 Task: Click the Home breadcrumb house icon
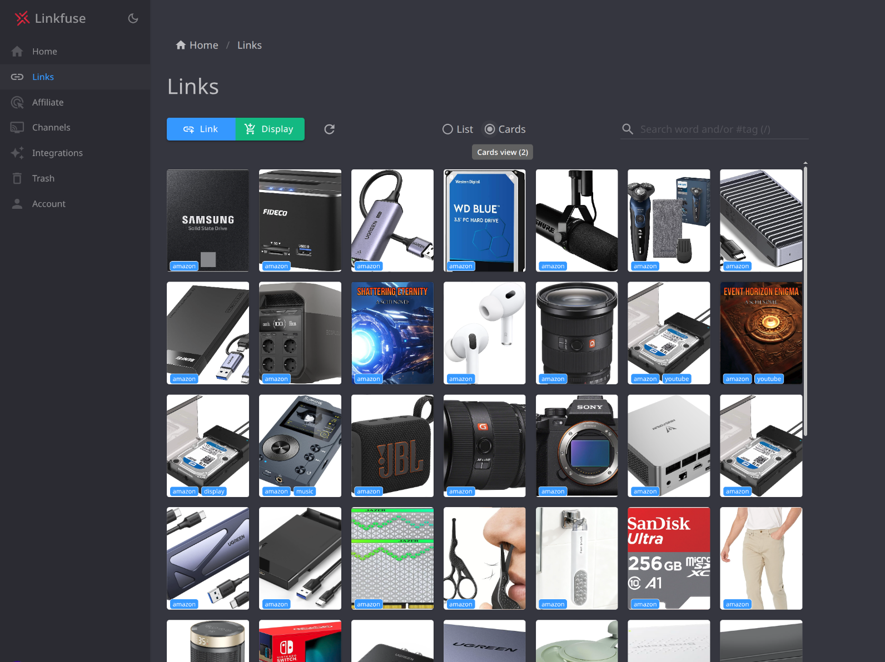tap(181, 45)
